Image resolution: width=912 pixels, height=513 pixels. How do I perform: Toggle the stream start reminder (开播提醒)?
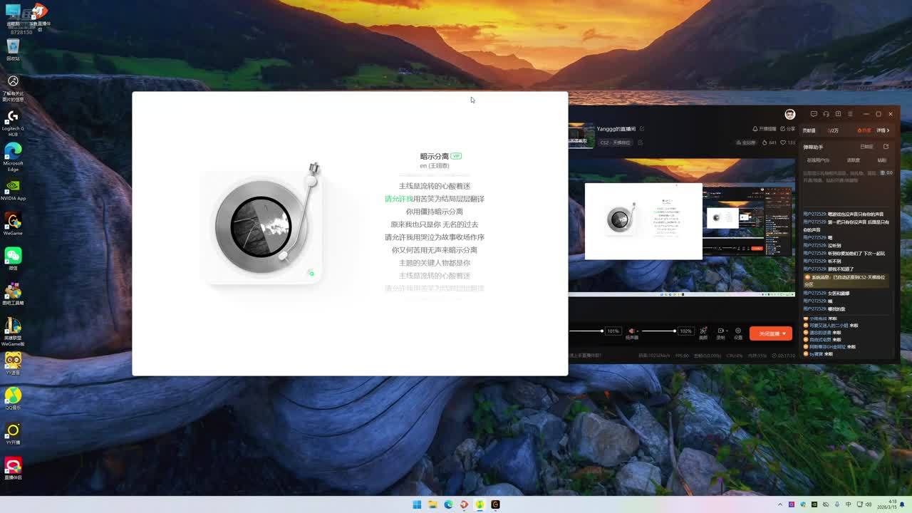point(764,129)
